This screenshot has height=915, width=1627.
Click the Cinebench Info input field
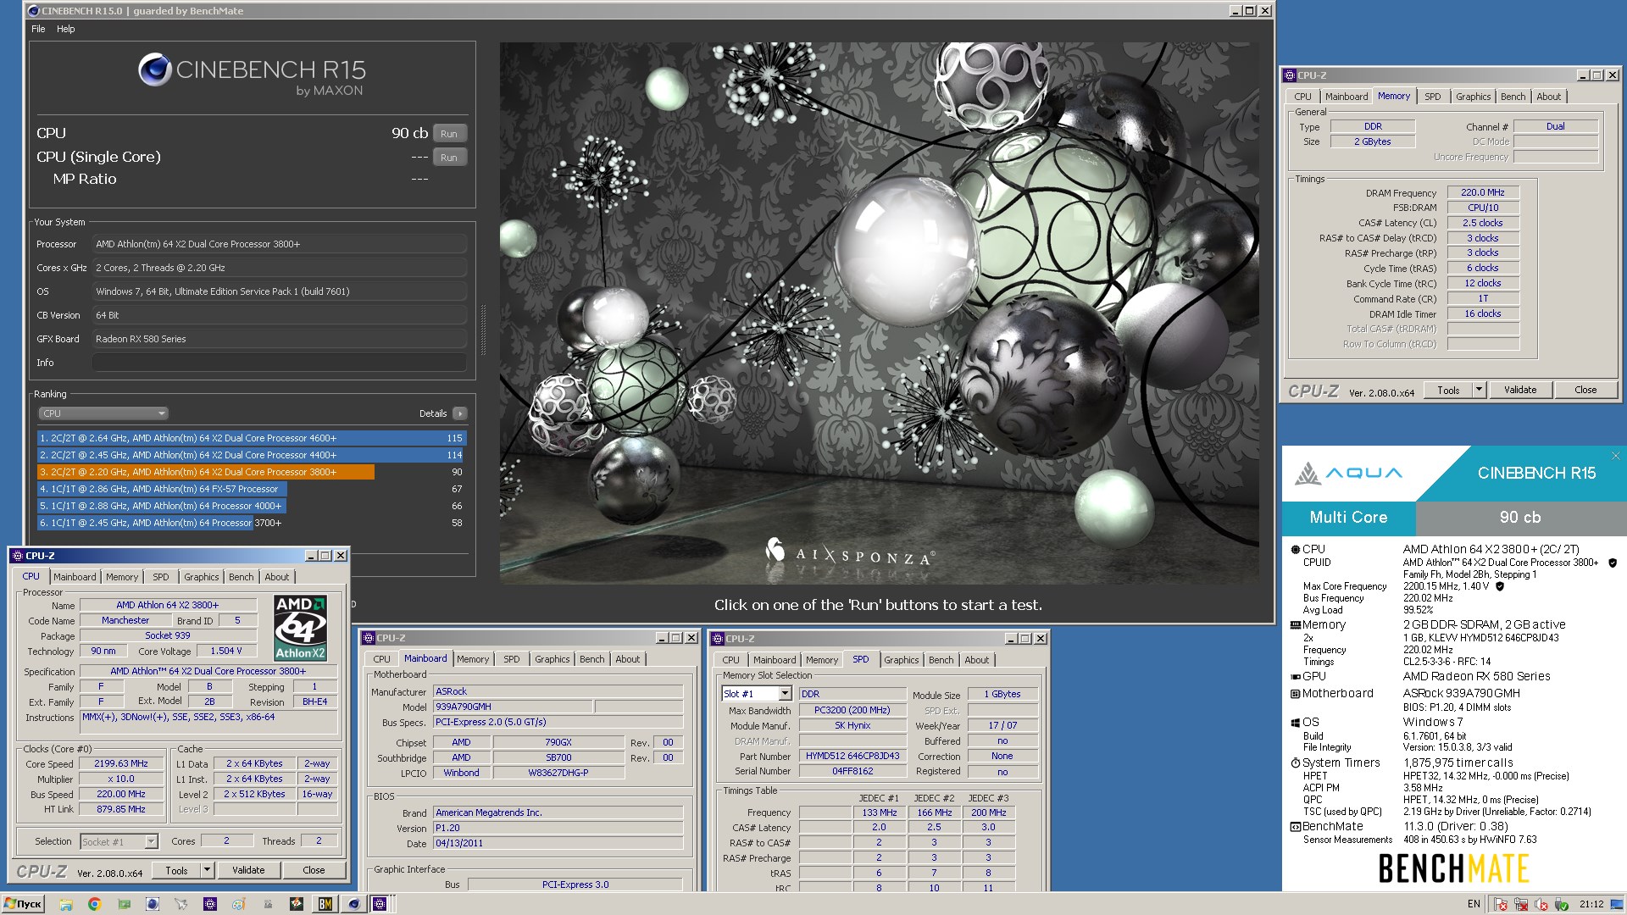point(279,363)
